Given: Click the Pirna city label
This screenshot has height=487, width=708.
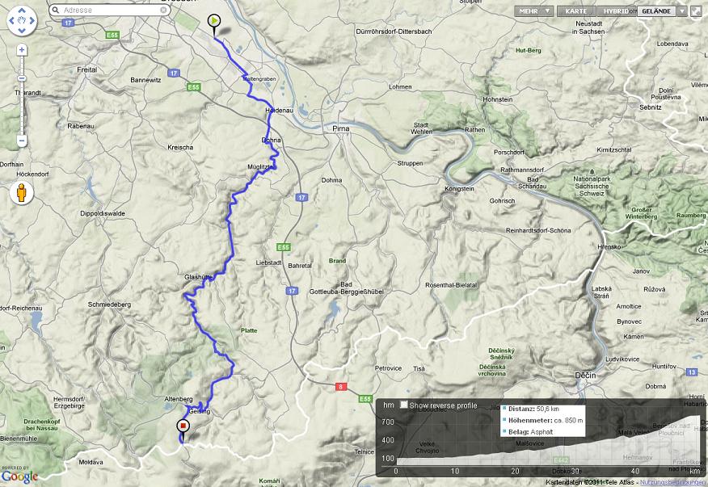Looking at the screenshot, I should point(341,128).
